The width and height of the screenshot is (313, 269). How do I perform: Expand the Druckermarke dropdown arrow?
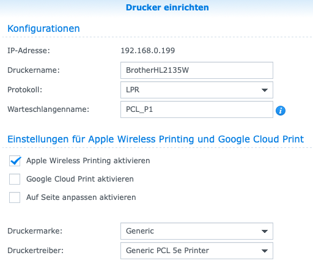coord(265,231)
